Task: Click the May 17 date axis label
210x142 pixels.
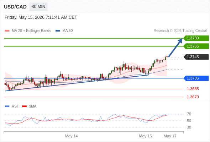Action: click(x=170, y=136)
